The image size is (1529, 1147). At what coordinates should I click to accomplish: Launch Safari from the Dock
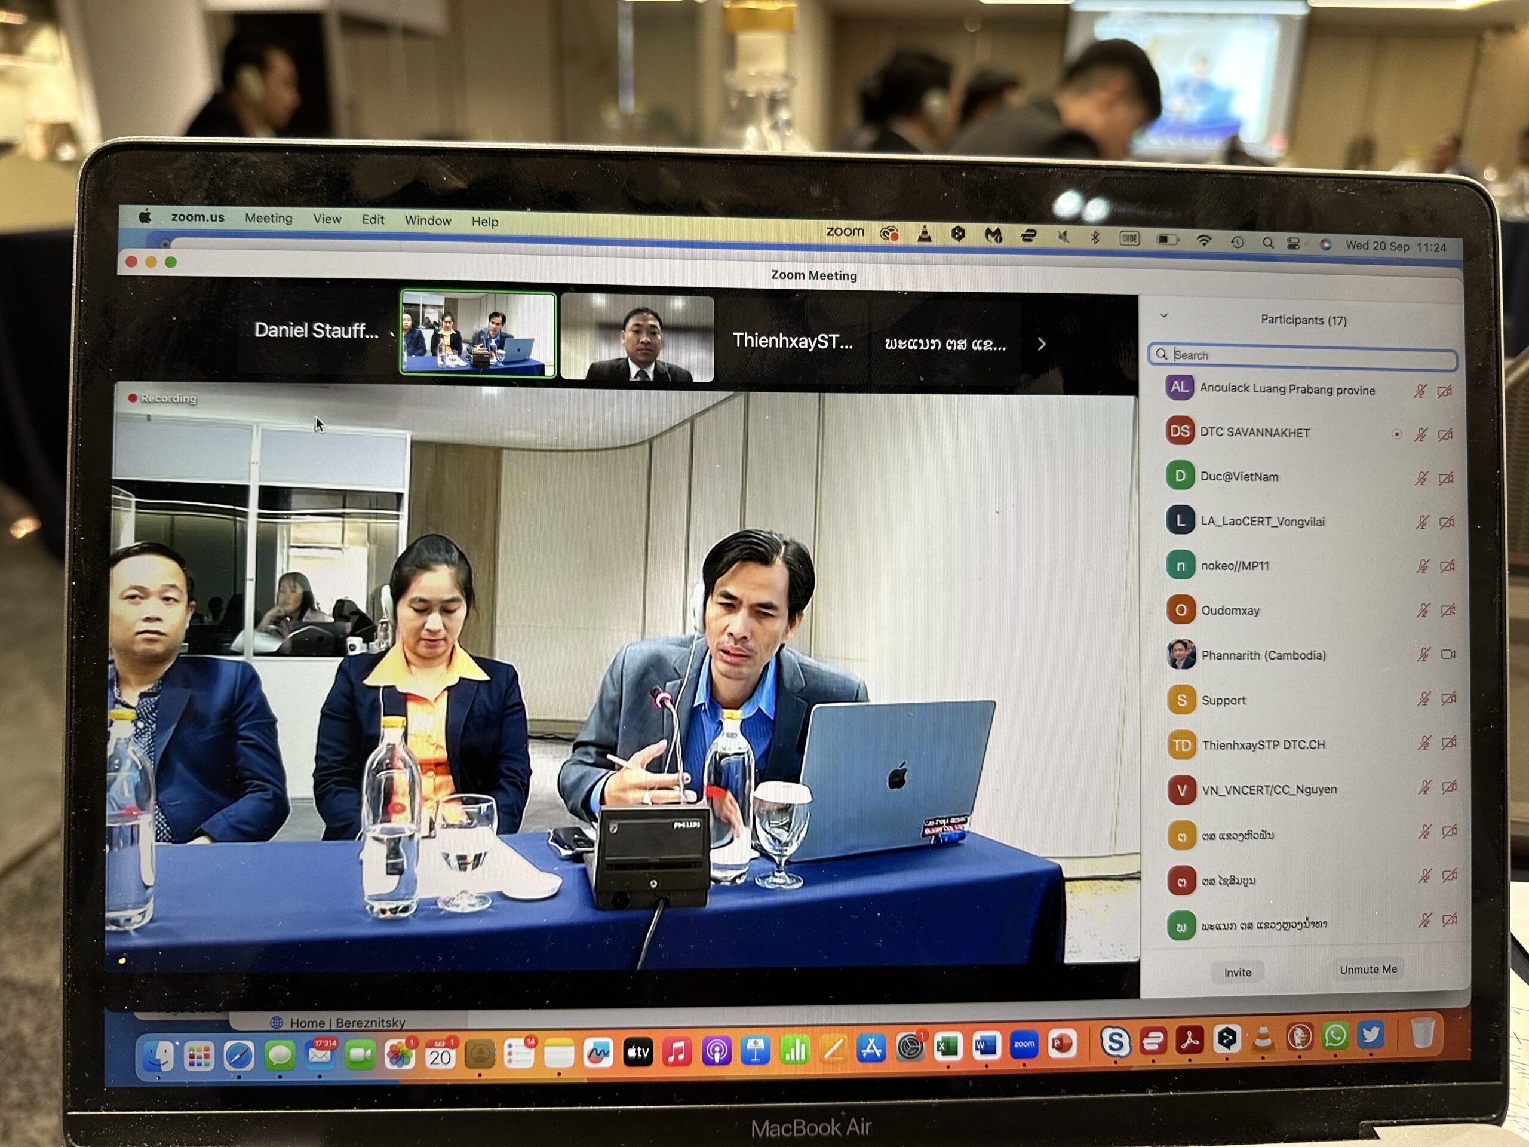pos(239,1056)
